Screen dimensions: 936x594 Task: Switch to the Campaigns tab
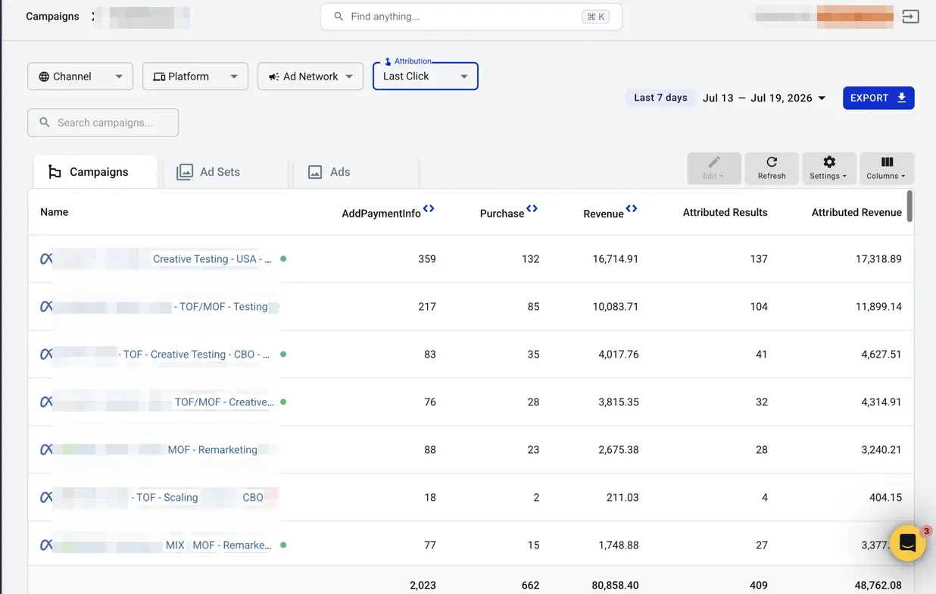tap(95, 172)
